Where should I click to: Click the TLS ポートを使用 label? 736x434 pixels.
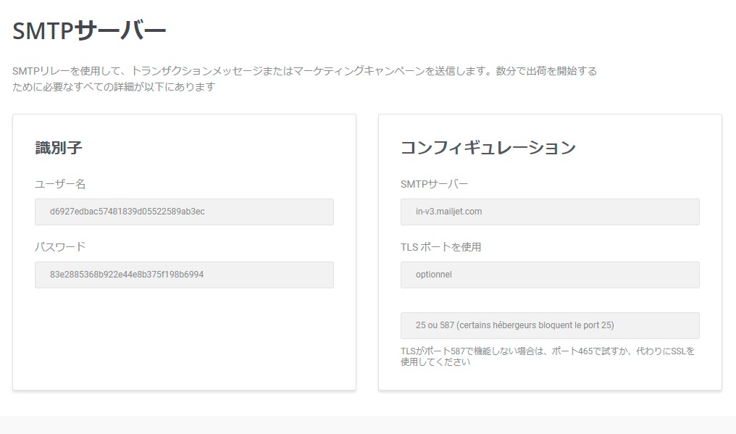pos(440,247)
